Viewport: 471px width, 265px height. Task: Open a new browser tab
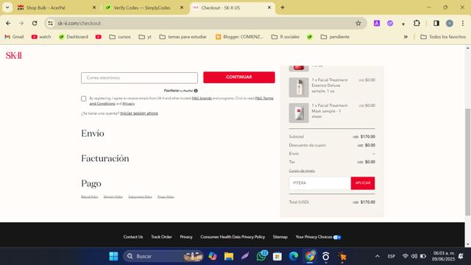[x=283, y=7]
